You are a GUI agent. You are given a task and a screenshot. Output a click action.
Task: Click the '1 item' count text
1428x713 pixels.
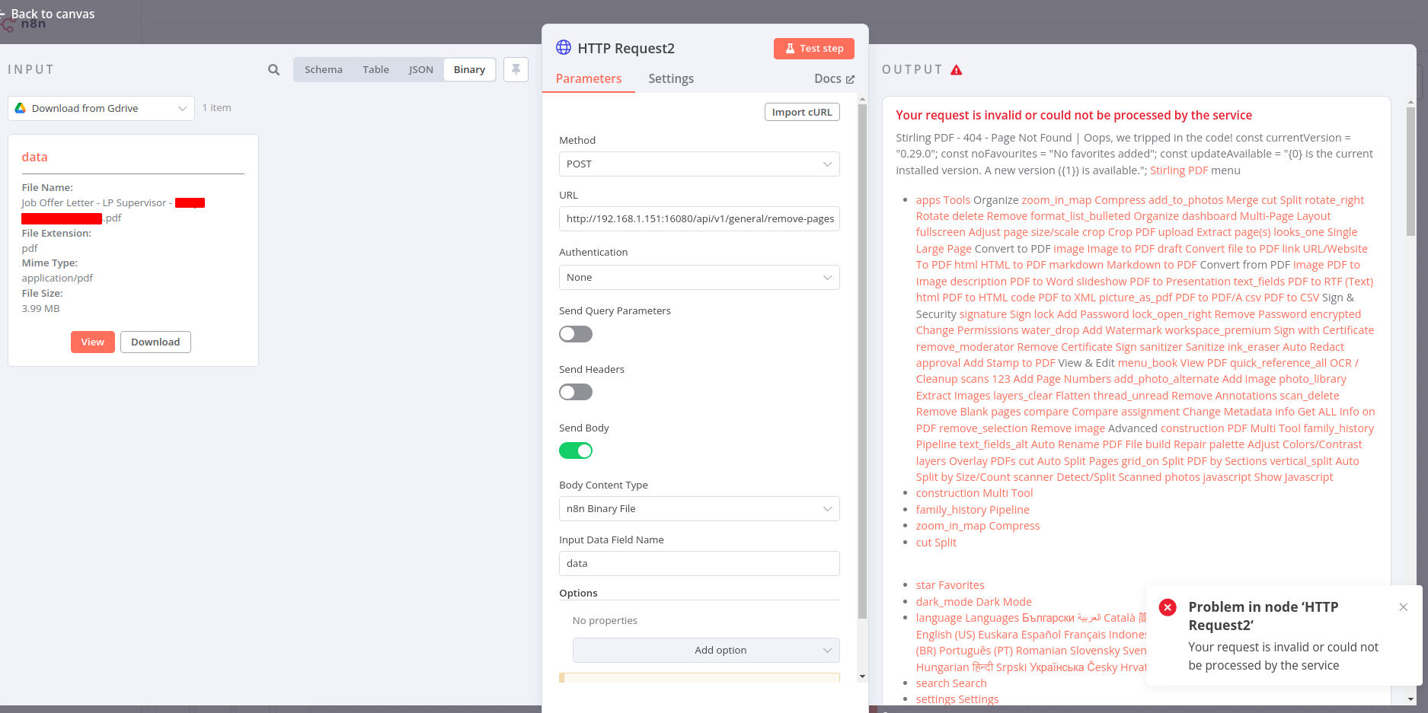217,108
